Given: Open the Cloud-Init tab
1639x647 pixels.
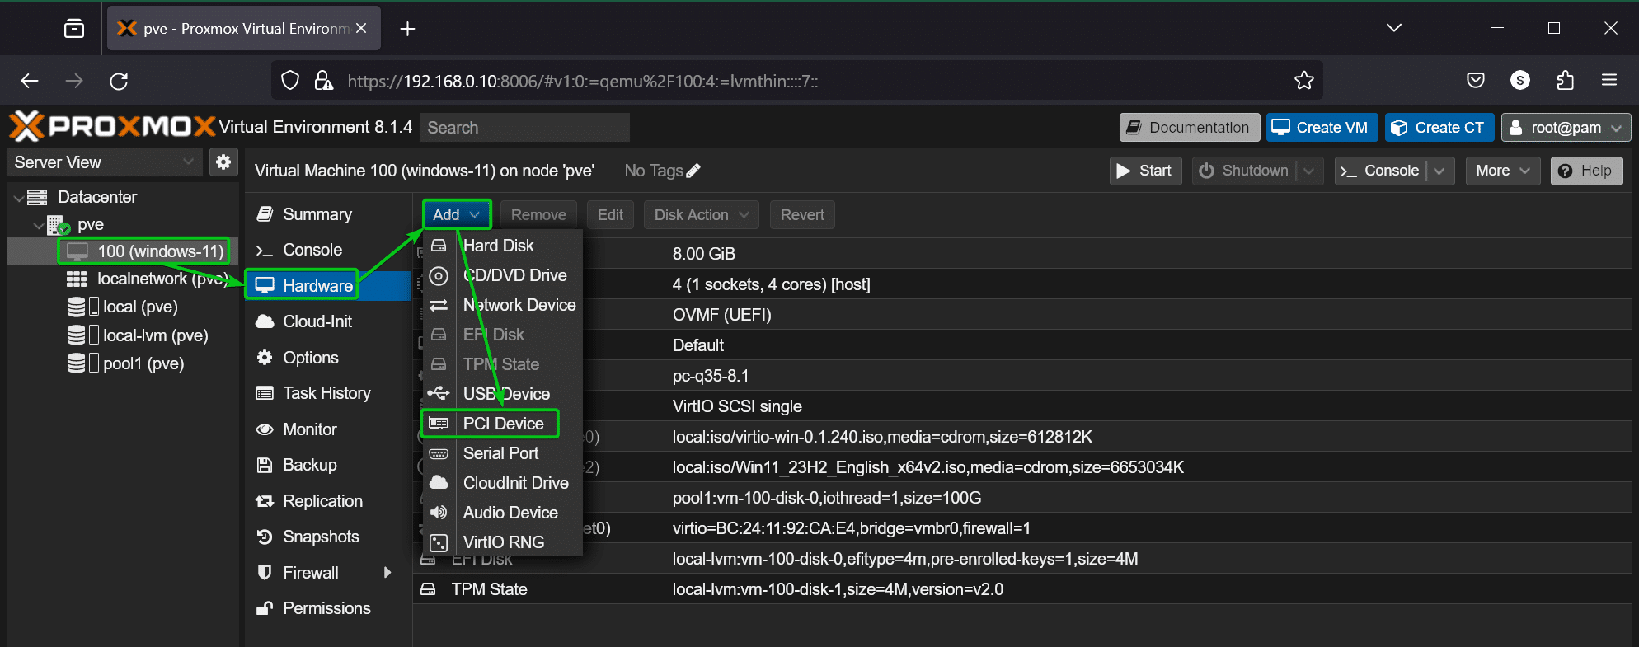Looking at the screenshot, I should [x=328, y=321].
